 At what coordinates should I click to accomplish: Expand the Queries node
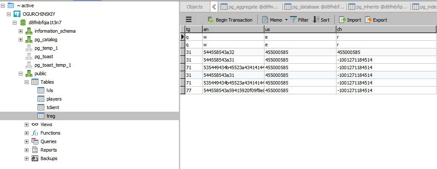[x=26, y=141]
